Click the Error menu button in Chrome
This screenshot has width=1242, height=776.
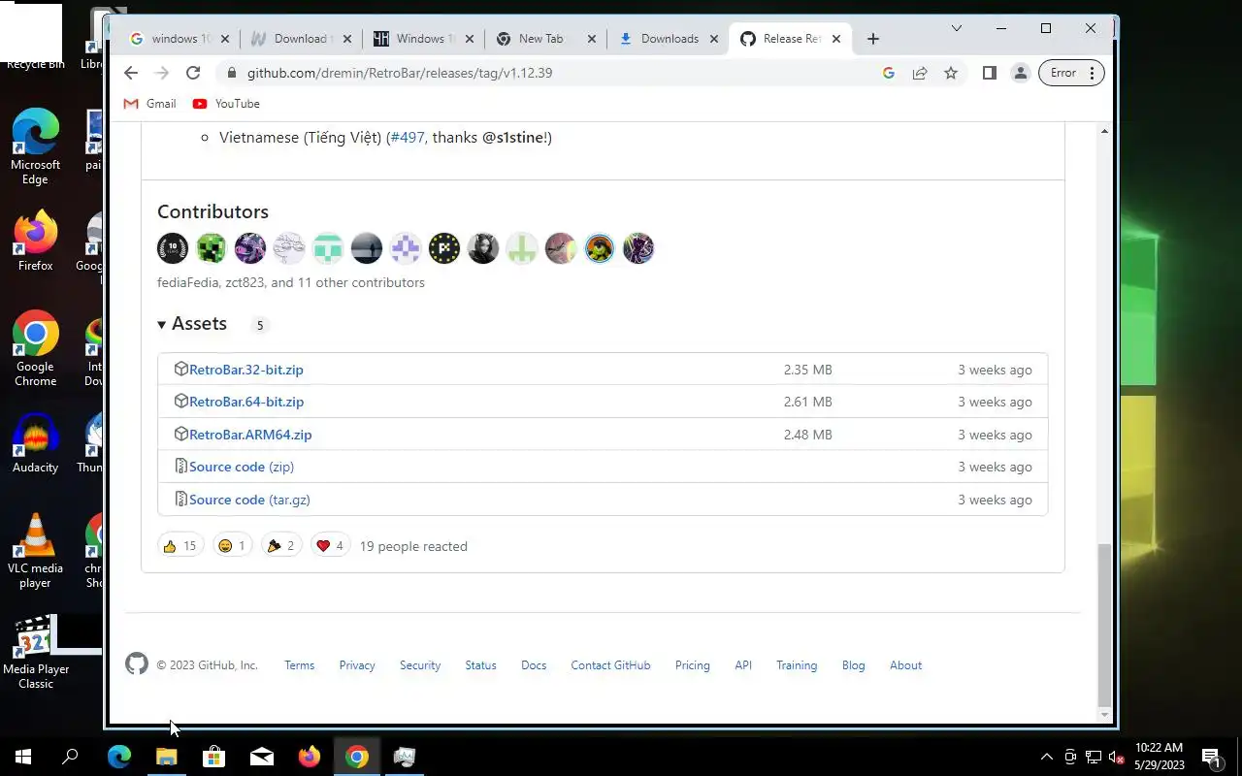(x=1071, y=73)
